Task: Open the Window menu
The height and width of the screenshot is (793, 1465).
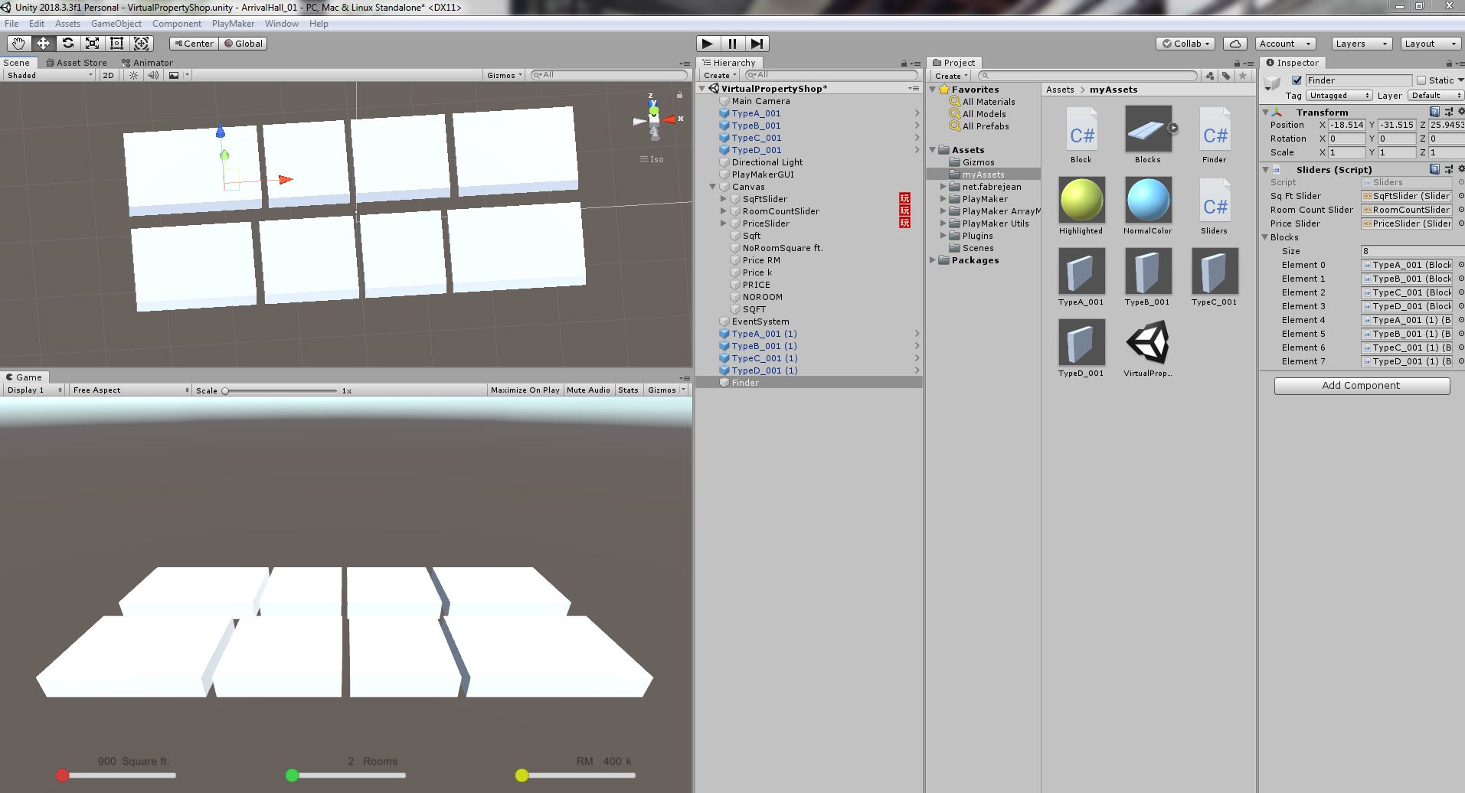Action: pos(282,24)
